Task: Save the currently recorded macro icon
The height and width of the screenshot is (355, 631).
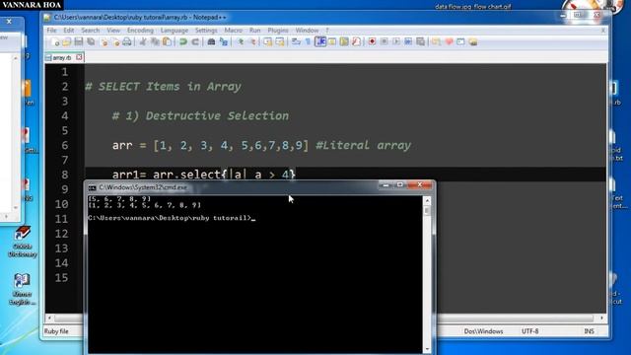Action: (420, 41)
